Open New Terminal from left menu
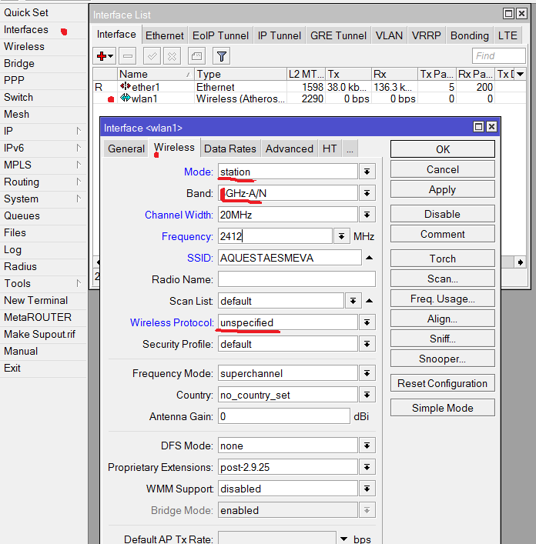The image size is (536, 544). (x=43, y=300)
